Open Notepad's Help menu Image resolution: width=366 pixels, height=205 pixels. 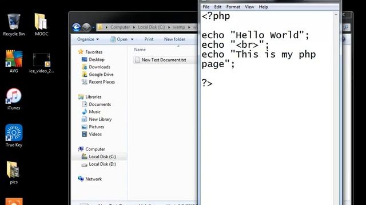coord(263,7)
